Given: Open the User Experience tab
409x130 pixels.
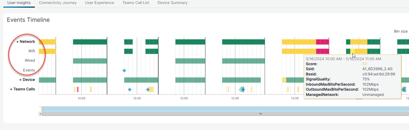Looking at the screenshot, I should click(100, 3).
